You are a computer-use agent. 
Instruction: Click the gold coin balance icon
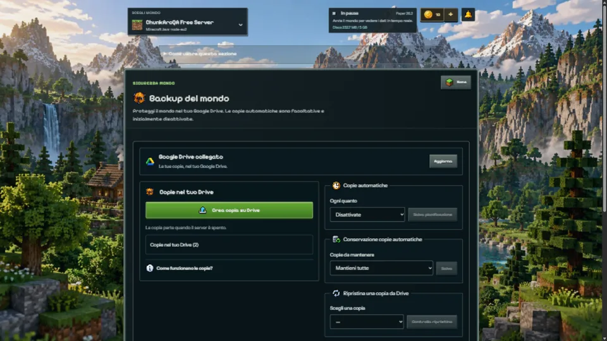428,15
